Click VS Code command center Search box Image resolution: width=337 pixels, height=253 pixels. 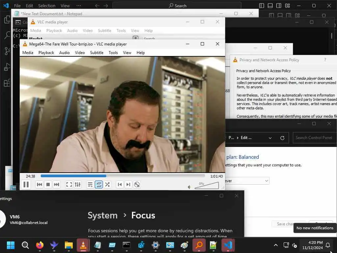pyautogui.click(x=177, y=6)
